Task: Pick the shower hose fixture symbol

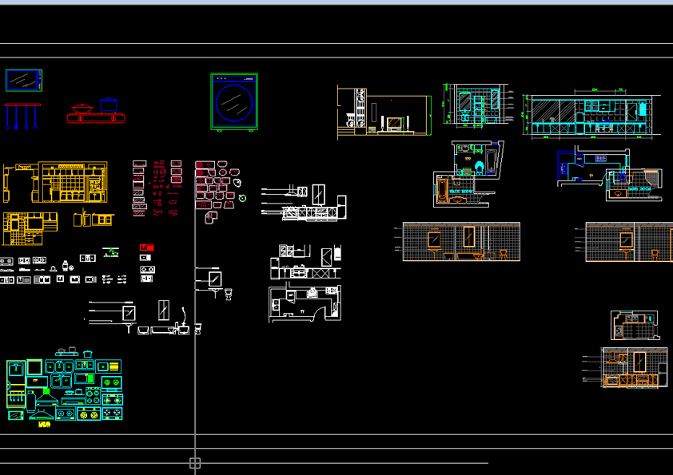Action: pos(184,316)
